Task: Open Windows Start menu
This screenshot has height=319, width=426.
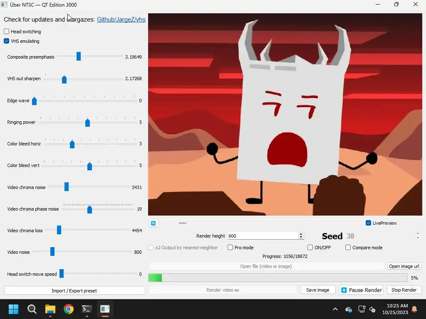Action: tap(13, 309)
